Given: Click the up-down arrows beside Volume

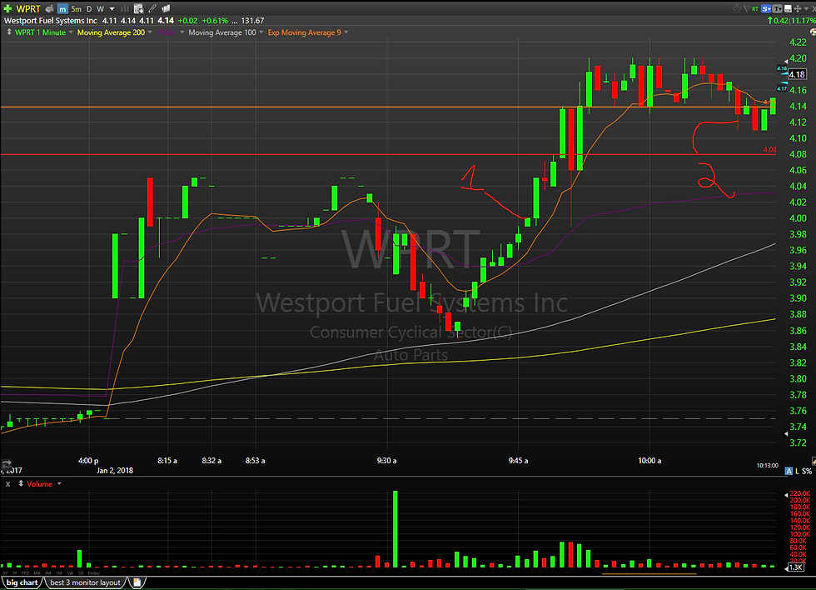Looking at the screenshot, I should (21, 484).
